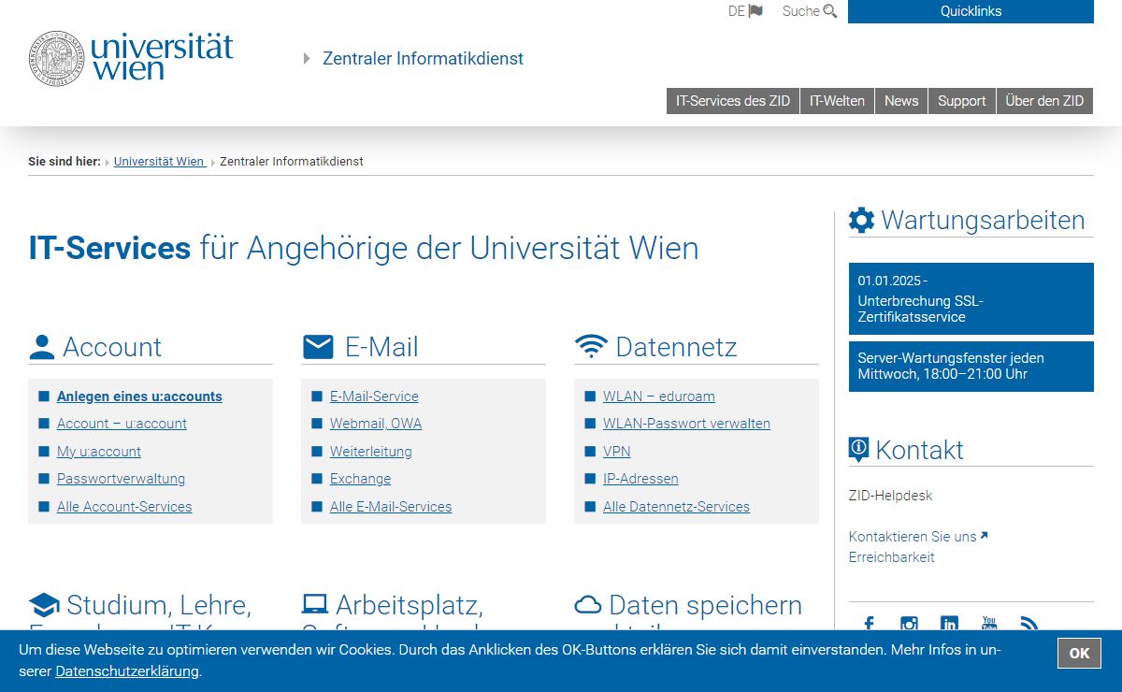
Task: Open Server-Wartungsfenster maintenance notice
Action: [971, 366]
